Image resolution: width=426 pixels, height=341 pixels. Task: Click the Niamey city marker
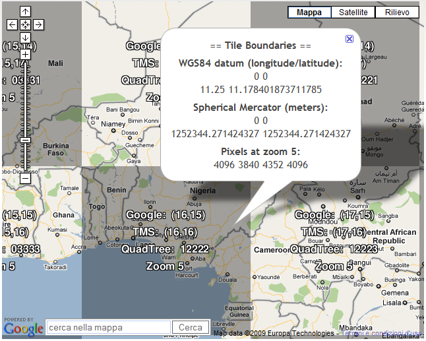[x=113, y=131]
